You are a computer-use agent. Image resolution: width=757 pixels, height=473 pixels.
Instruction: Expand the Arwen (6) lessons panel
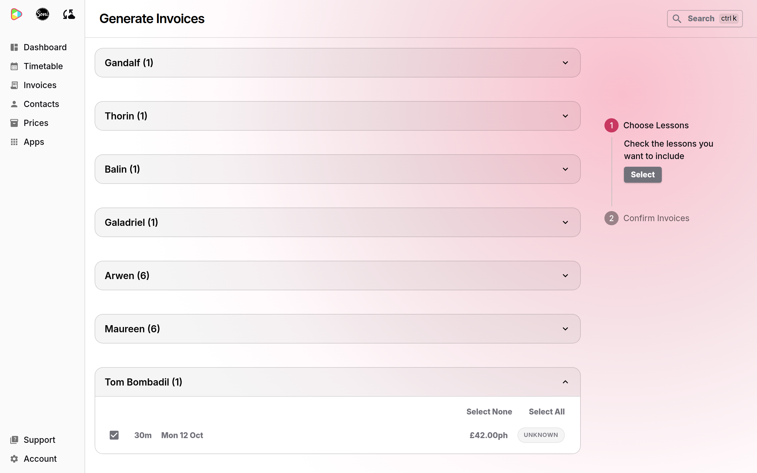pyautogui.click(x=337, y=276)
